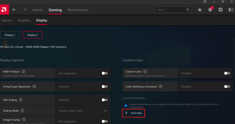Viewport: 235px width, 124px height.
Task: Click the AMD logo icon
Action: pos(4,10)
